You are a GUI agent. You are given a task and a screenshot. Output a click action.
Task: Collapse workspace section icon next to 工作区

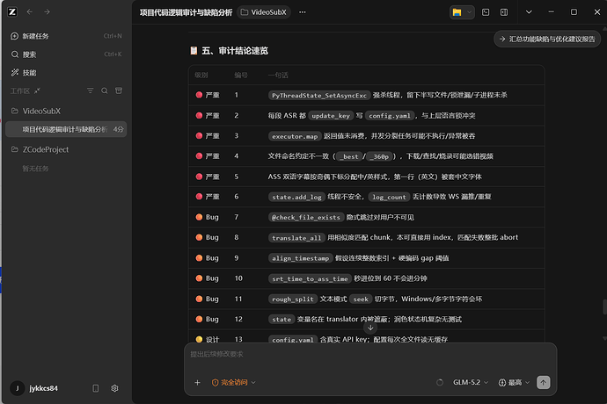coord(37,90)
